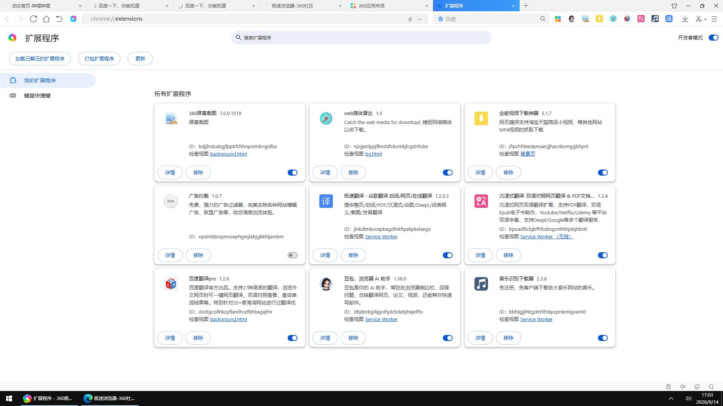723x406 pixels.
Task: Open the yellow video downloader toolbar icon
Action: pos(599,19)
